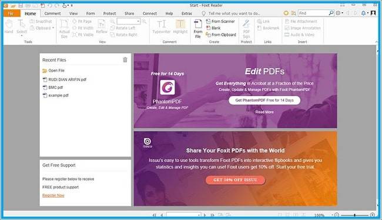
Task: Click the Save icon in quick access toolbar
Action: click(21, 5)
